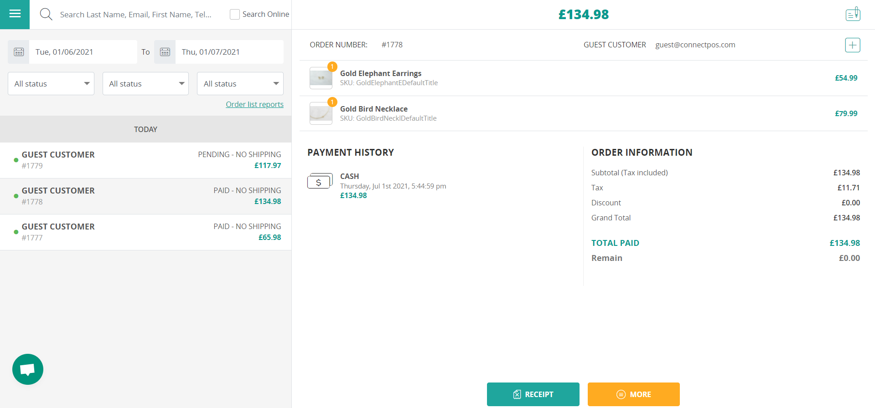
Task: Expand the first All status dropdown
Action: point(51,84)
